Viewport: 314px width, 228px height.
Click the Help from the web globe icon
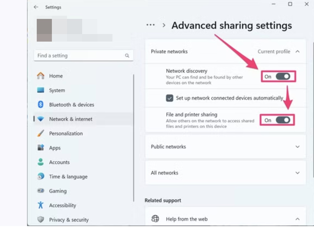[155, 219]
